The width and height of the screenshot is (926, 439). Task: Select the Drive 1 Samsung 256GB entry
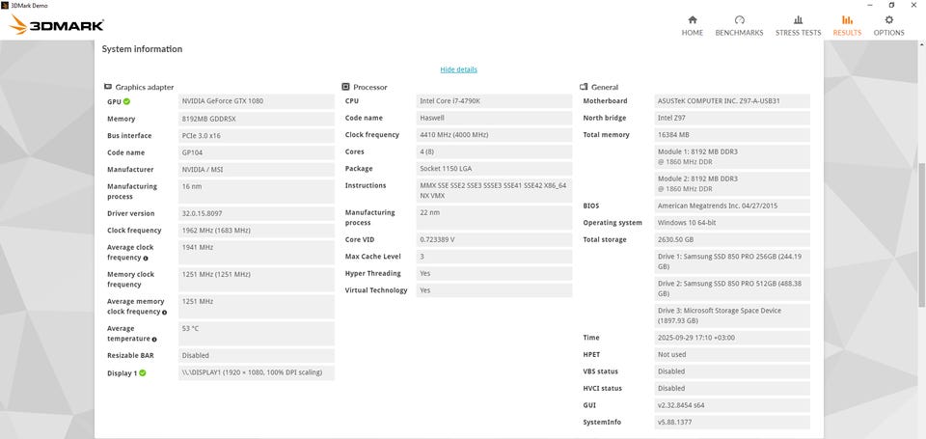(732, 261)
